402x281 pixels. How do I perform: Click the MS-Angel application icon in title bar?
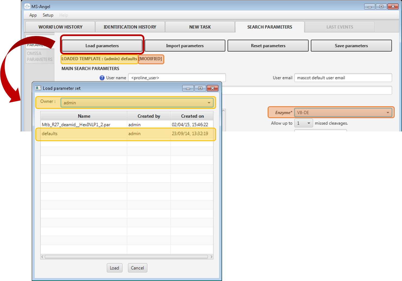27,6
